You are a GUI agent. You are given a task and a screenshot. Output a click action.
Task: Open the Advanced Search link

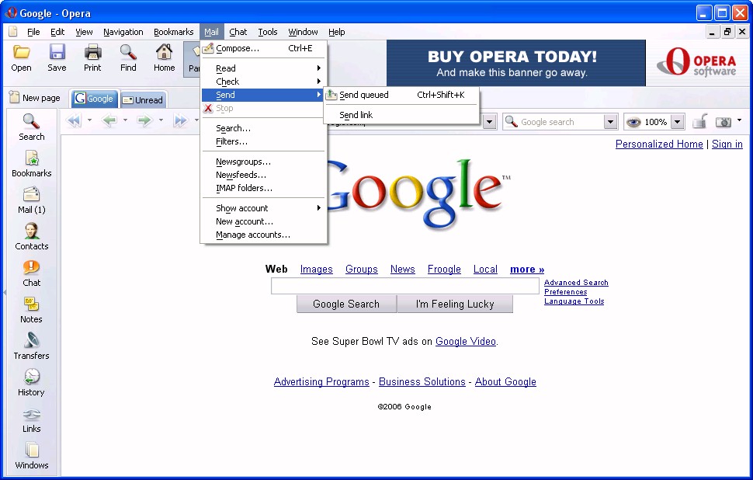[576, 283]
